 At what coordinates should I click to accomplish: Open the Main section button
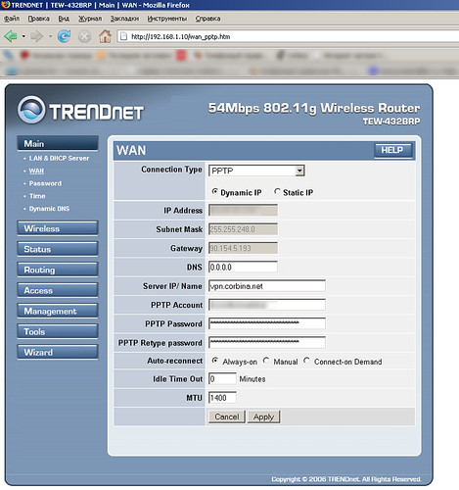[58, 143]
